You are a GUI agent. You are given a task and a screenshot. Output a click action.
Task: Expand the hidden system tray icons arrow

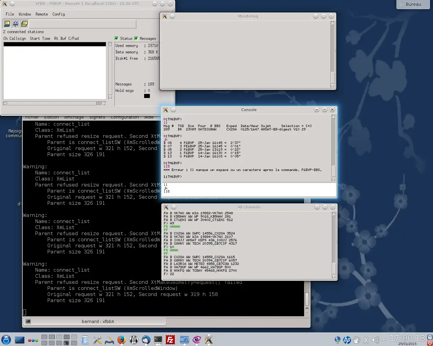(x=384, y=340)
